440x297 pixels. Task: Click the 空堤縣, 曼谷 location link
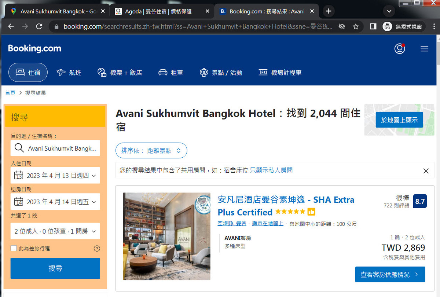tap(232, 223)
